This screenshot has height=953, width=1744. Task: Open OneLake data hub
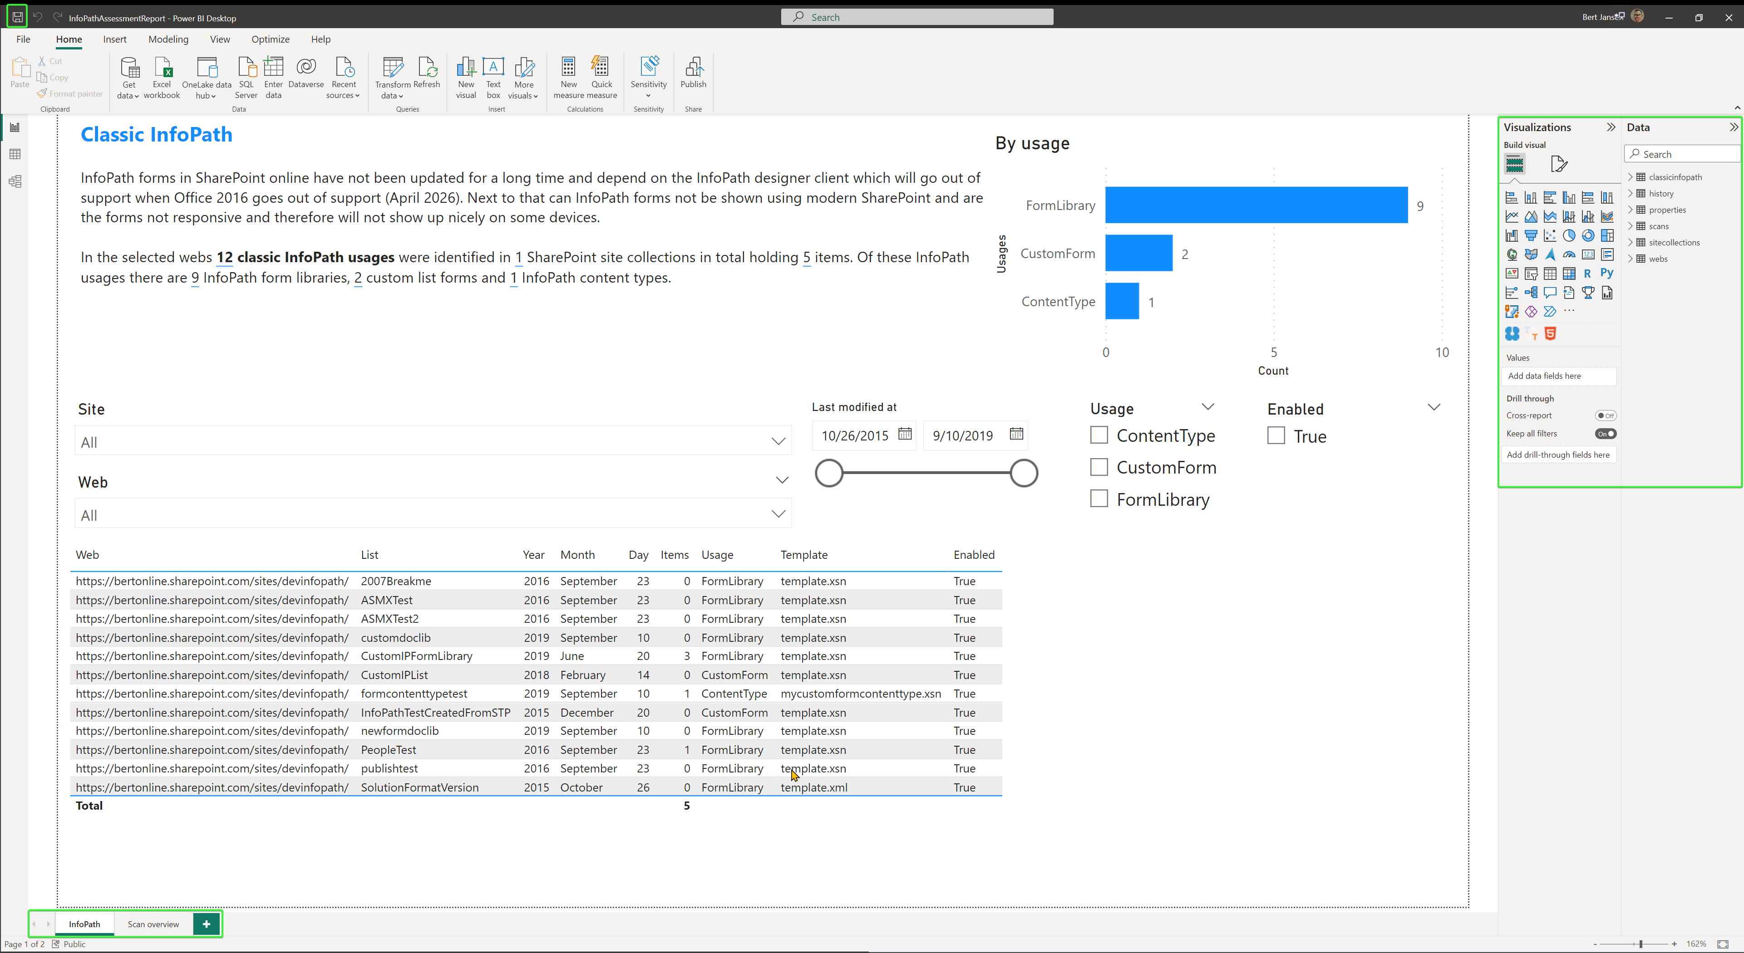(207, 77)
